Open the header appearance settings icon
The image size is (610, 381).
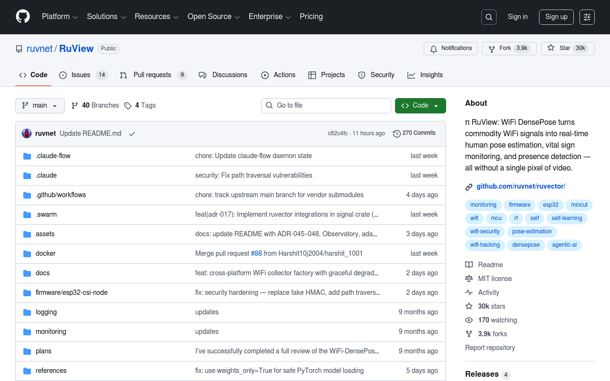click(587, 17)
